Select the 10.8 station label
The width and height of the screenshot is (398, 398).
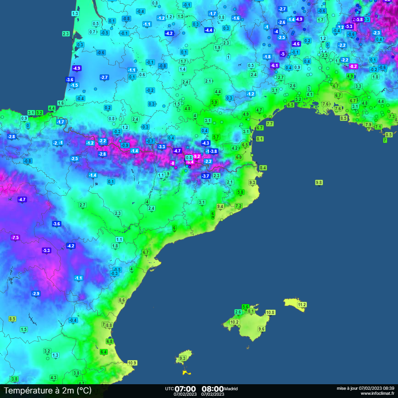270,313
